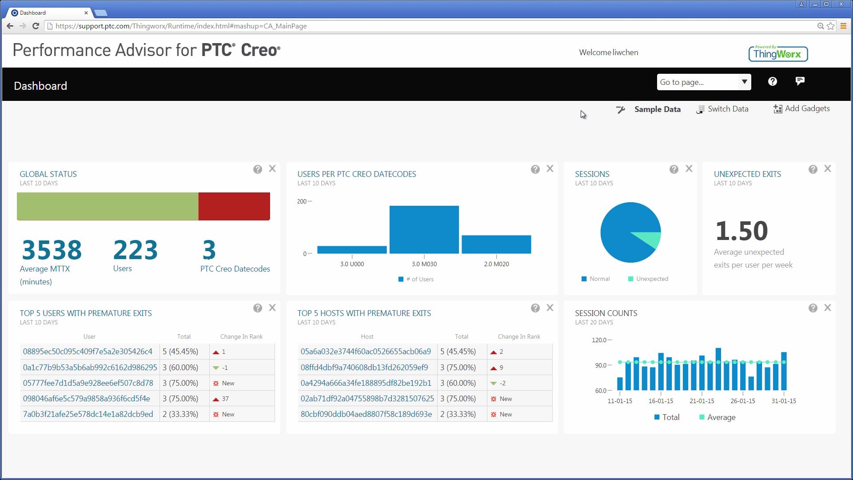
Task: Open the browser menu hamburger icon
Action: (843, 26)
